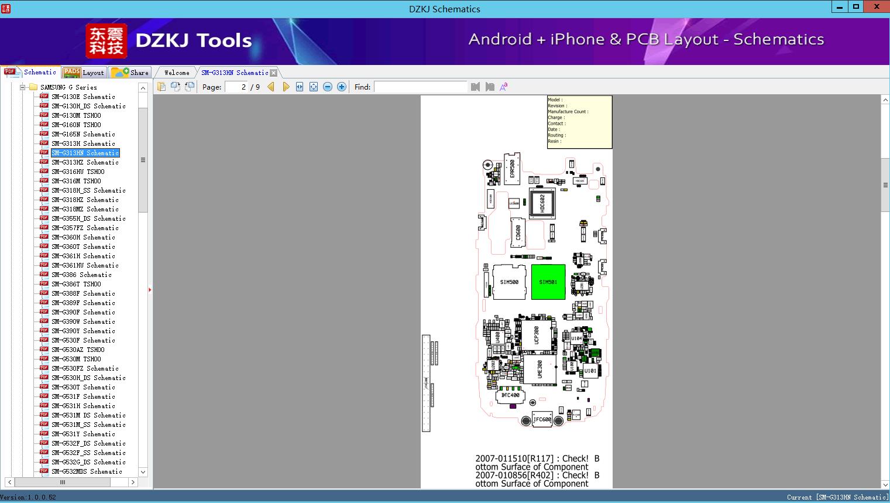The height and width of the screenshot is (503, 890).
Task: Open SM-G318H_SS Schematic in tree
Action: [x=88, y=190]
